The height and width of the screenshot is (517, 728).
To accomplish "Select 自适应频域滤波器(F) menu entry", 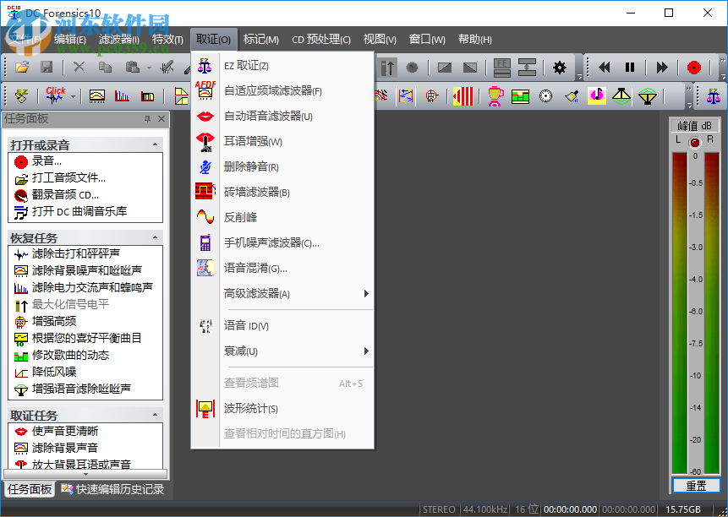I will 282,91.
